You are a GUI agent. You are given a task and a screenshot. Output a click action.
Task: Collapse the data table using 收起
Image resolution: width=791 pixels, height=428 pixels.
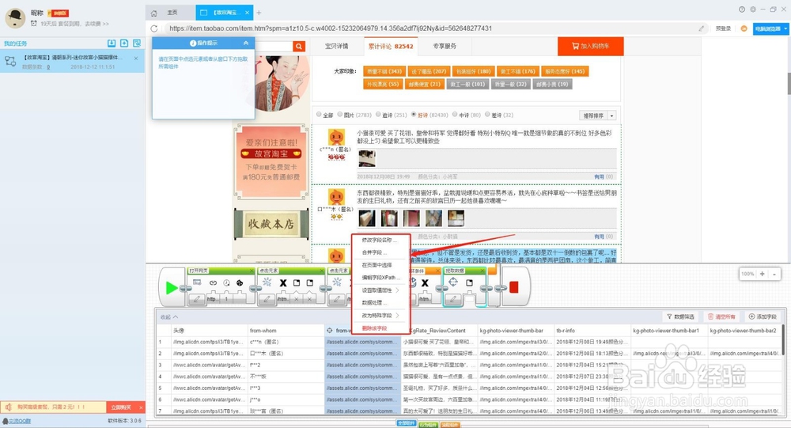169,317
